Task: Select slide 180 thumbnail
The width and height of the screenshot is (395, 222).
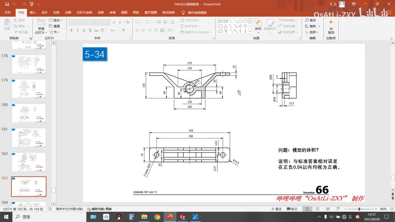Action: [29, 113]
